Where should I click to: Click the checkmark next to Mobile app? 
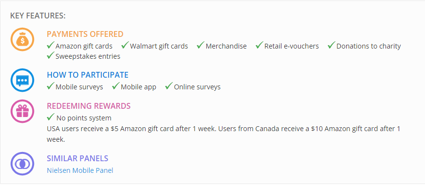tap(116, 86)
